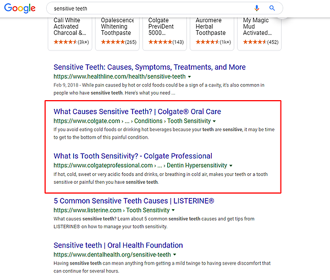Open dropdown arrow next to listerine.com URL
This screenshot has height=280, width=330.
[173, 211]
